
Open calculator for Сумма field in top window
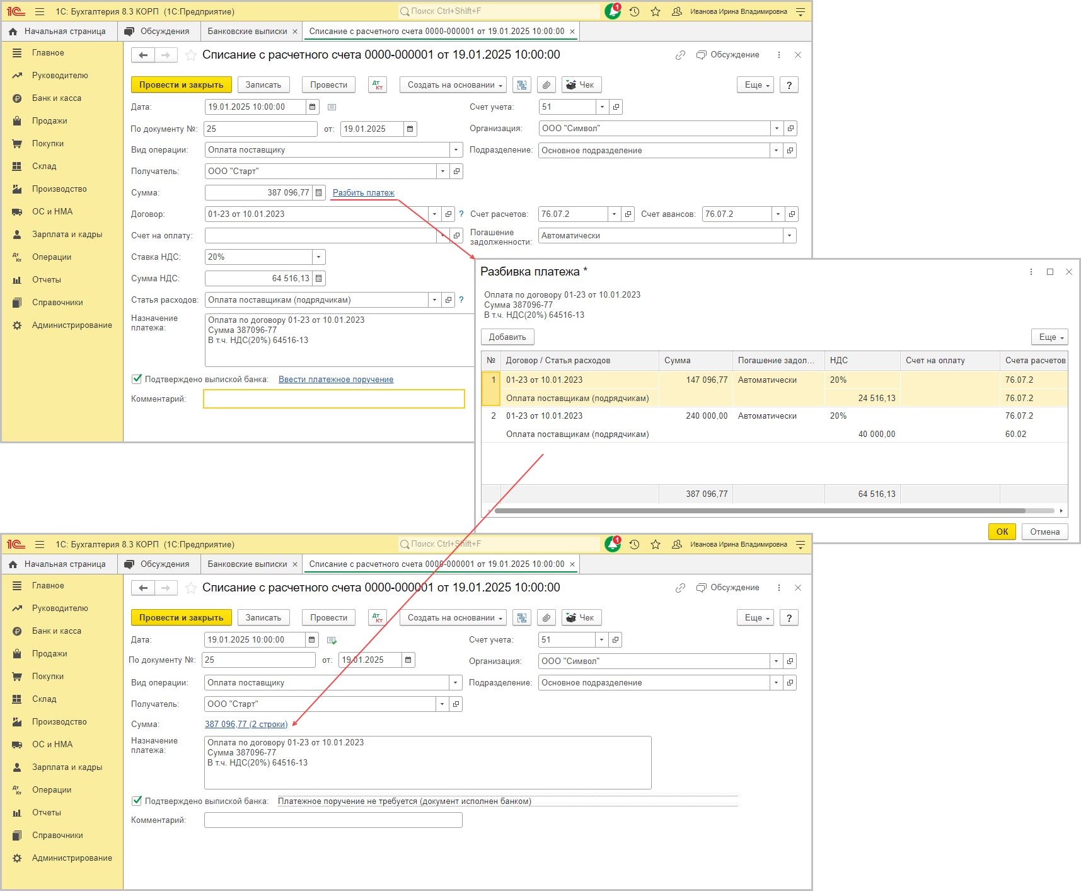pyautogui.click(x=319, y=193)
